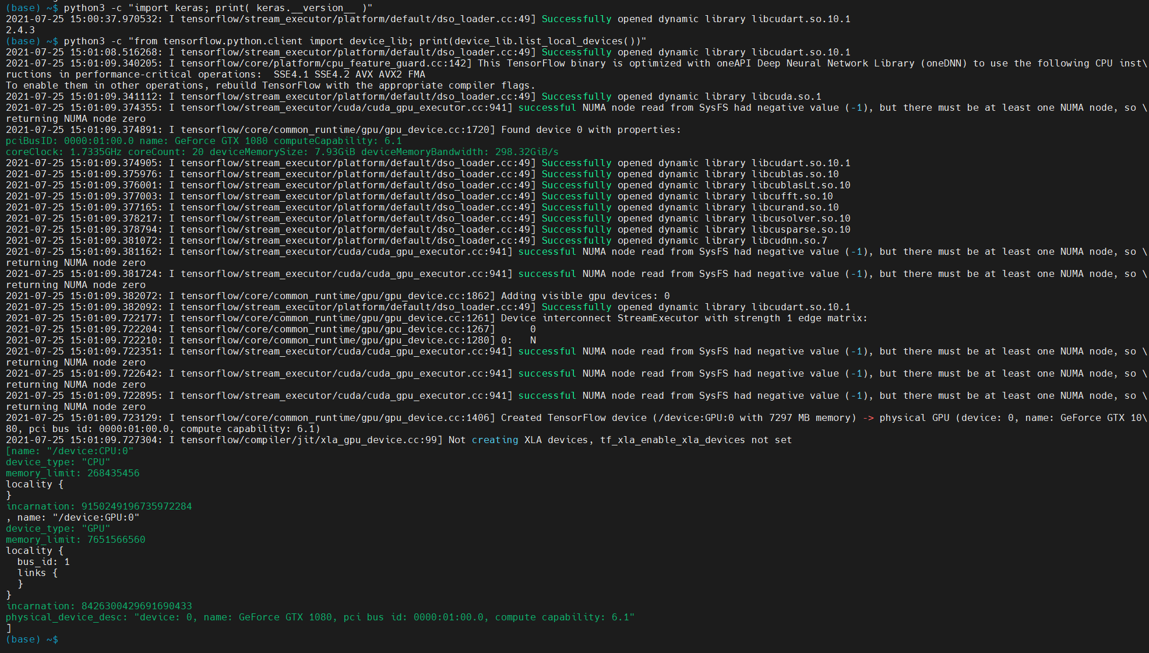Click '[name: "/device:CPU:0"' output line

click(x=69, y=451)
